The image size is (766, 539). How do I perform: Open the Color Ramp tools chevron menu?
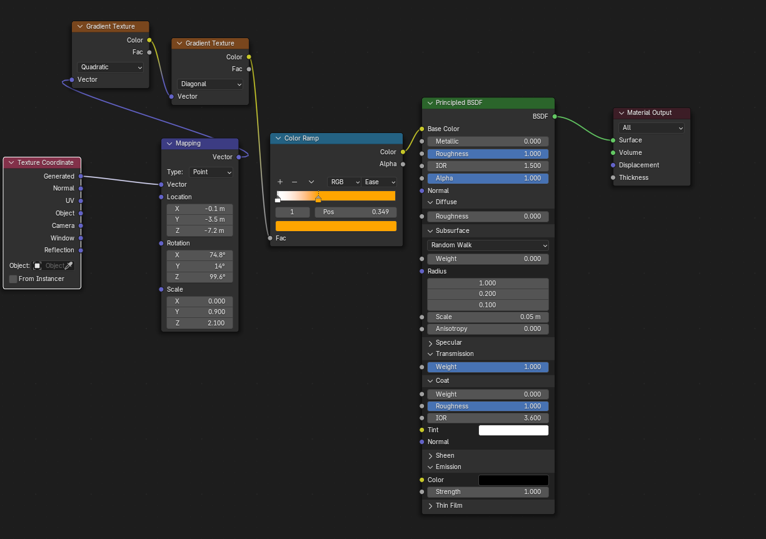tap(311, 182)
